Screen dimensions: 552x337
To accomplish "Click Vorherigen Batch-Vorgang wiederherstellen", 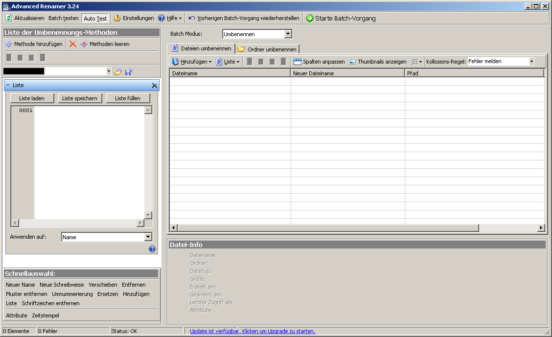I will click(x=244, y=18).
